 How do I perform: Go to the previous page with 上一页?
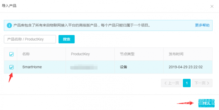pyautogui.click(x=171, y=83)
